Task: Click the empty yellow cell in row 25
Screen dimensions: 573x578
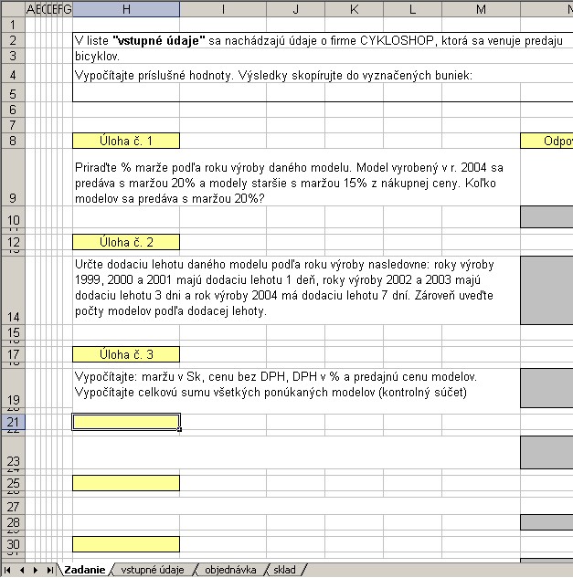Action: [126, 483]
